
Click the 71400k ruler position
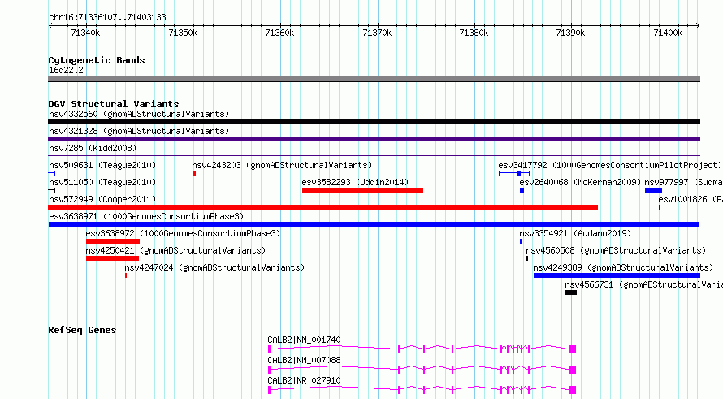point(668,33)
